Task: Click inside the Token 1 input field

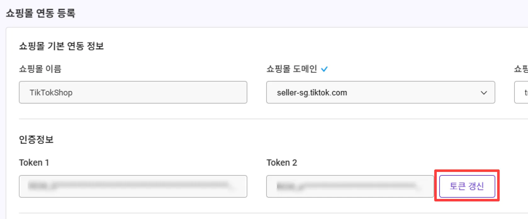Action: tap(133, 186)
